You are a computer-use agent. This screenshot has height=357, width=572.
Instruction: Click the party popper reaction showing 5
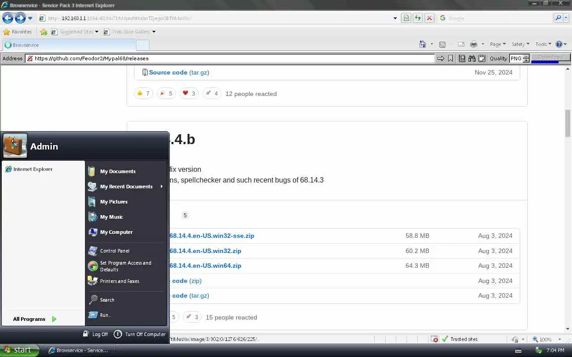[166, 93]
